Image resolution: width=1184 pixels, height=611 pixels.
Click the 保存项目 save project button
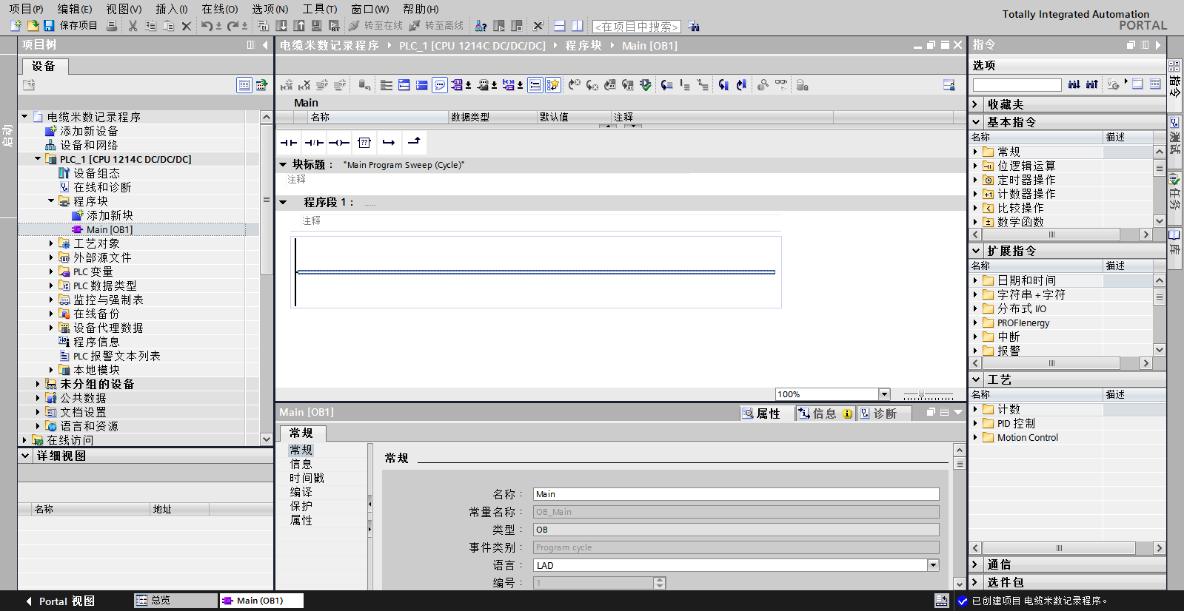tap(70, 26)
